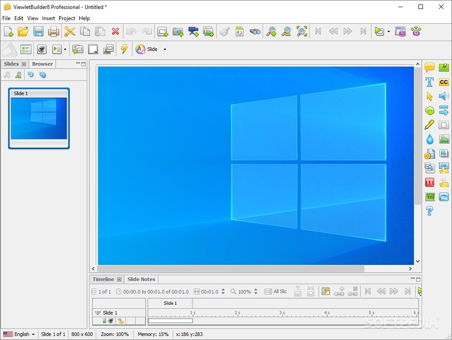Advance to next slide in top toolbar
This screenshot has height=340, width=452.
coord(348,31)
